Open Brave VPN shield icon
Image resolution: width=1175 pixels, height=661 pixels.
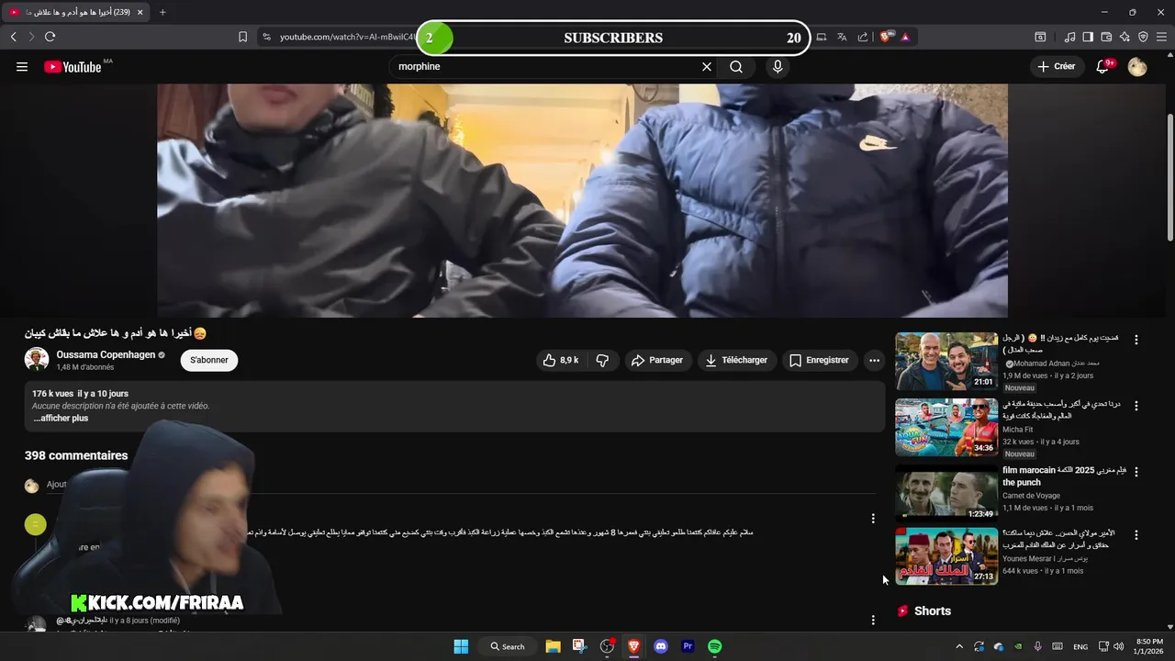point(1143,37)
